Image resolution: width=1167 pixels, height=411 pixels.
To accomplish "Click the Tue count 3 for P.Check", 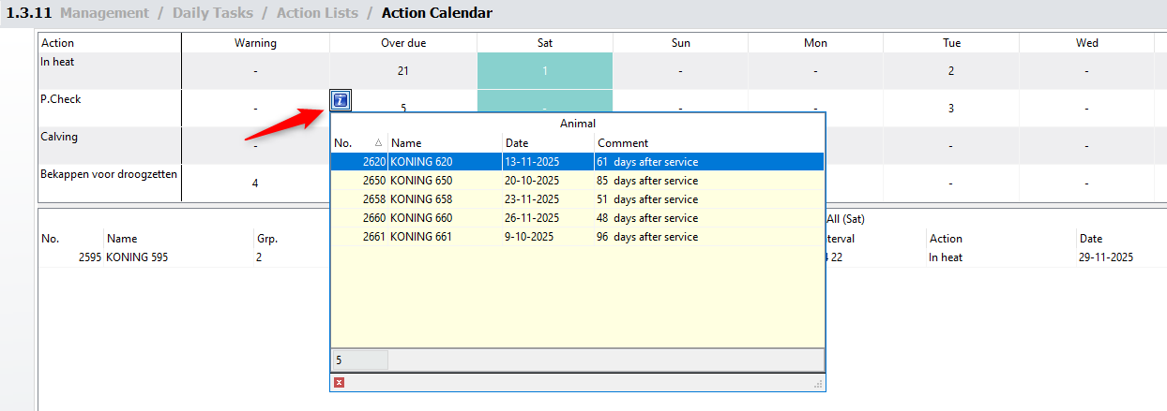I will pyautogui.click(x=951, y=109).
